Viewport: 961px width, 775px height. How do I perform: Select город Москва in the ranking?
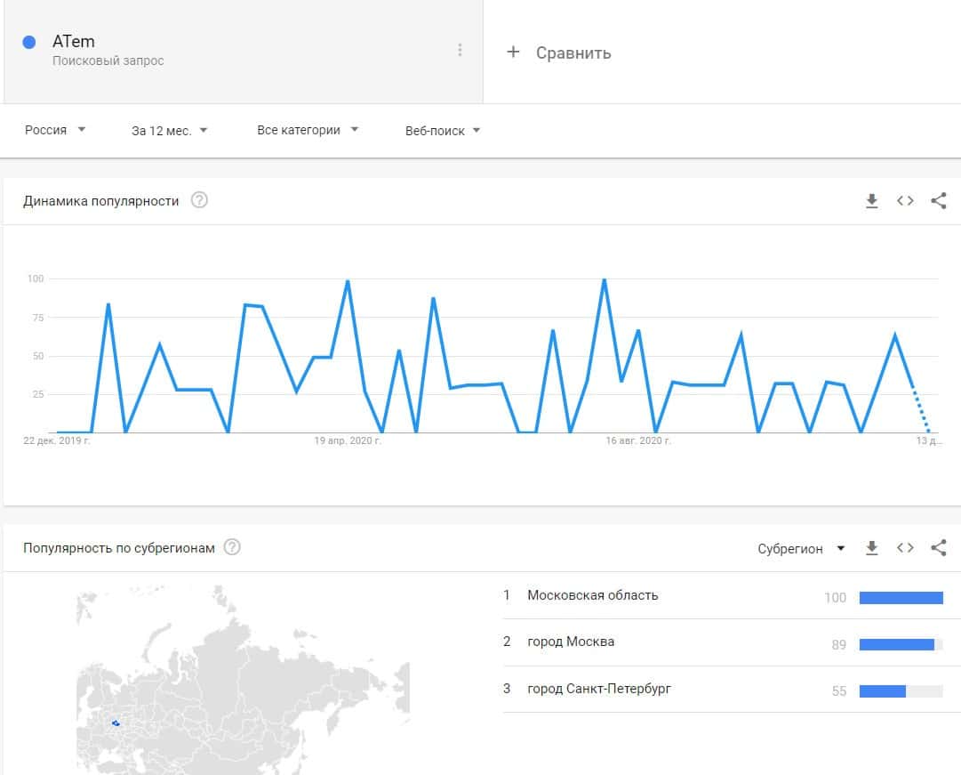[571, 642]
